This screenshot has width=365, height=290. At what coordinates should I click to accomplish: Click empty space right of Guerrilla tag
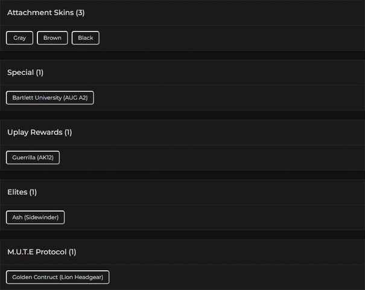(211, 157)
